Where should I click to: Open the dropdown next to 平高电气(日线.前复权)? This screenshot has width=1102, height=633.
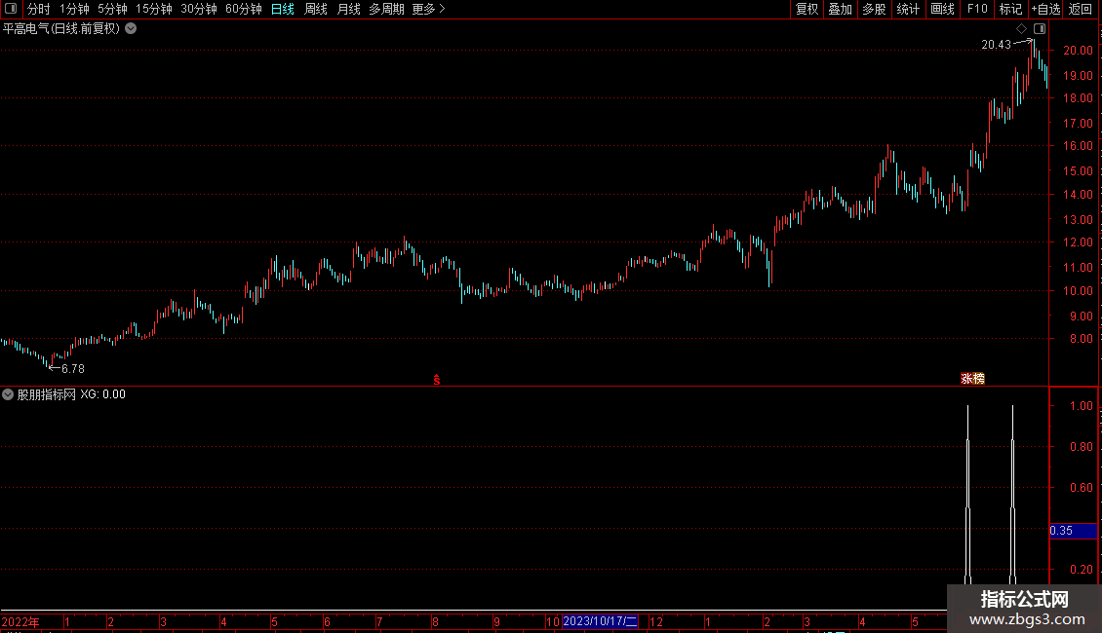click(131, 29)
